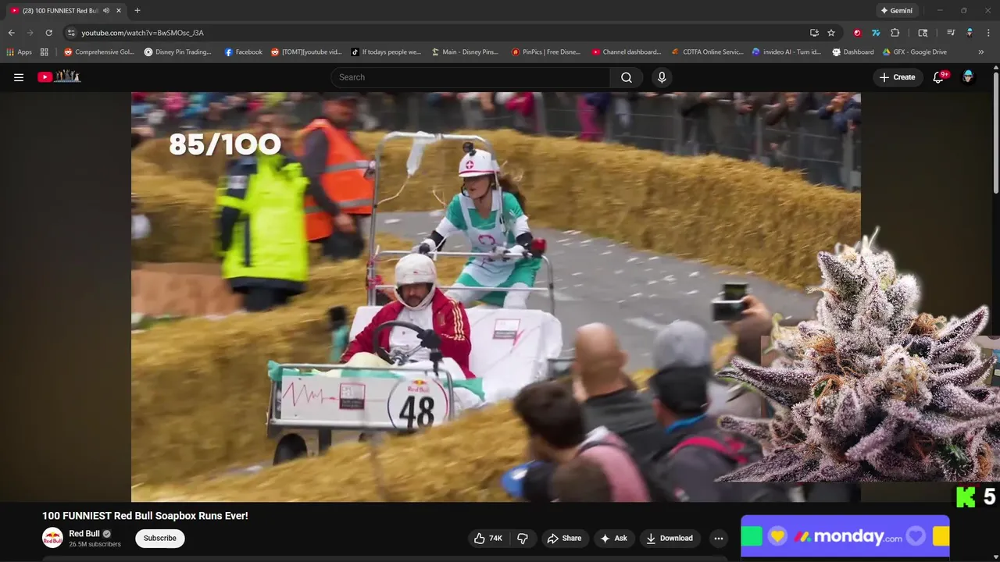Image resolution: width=1000 pixels, height=562 pixels.
Task: Click the address bar URL
Action: [142, 33]
